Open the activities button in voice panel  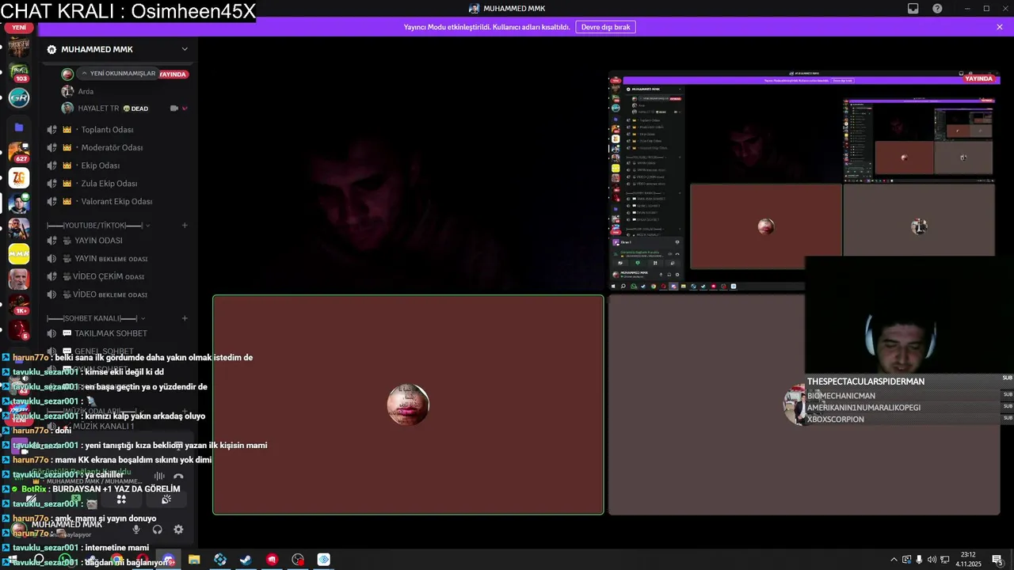pos(121,500)
